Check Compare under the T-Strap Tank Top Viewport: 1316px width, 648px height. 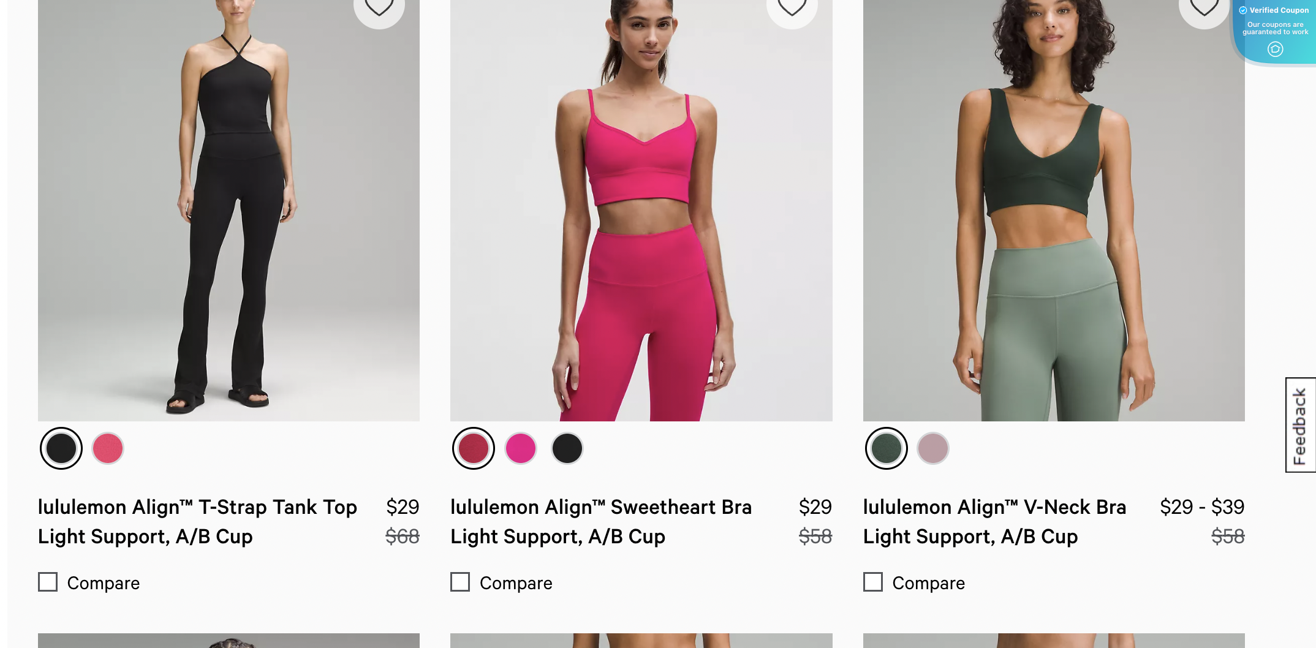point(48,582)
